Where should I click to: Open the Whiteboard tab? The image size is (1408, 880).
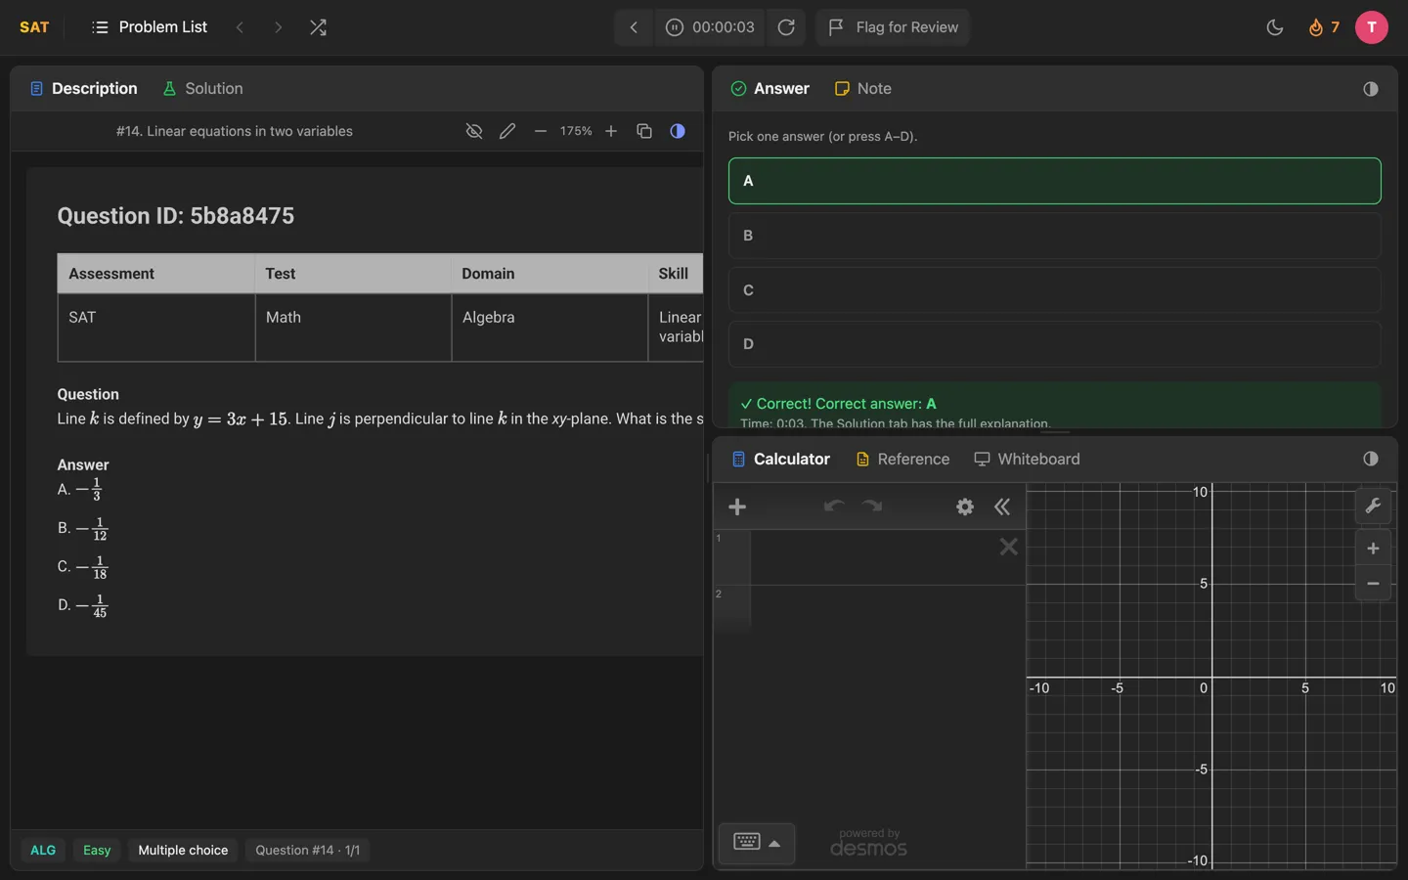click(1027, 460)
